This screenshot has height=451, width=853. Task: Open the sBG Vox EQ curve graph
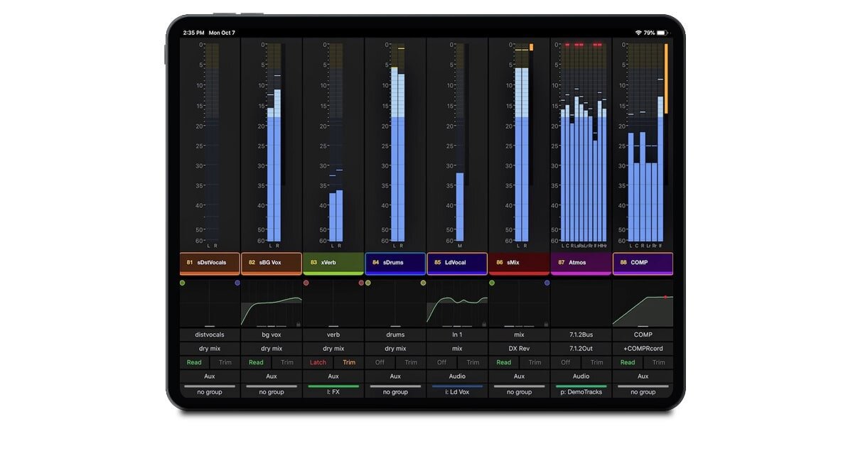(x=272, y=303)
